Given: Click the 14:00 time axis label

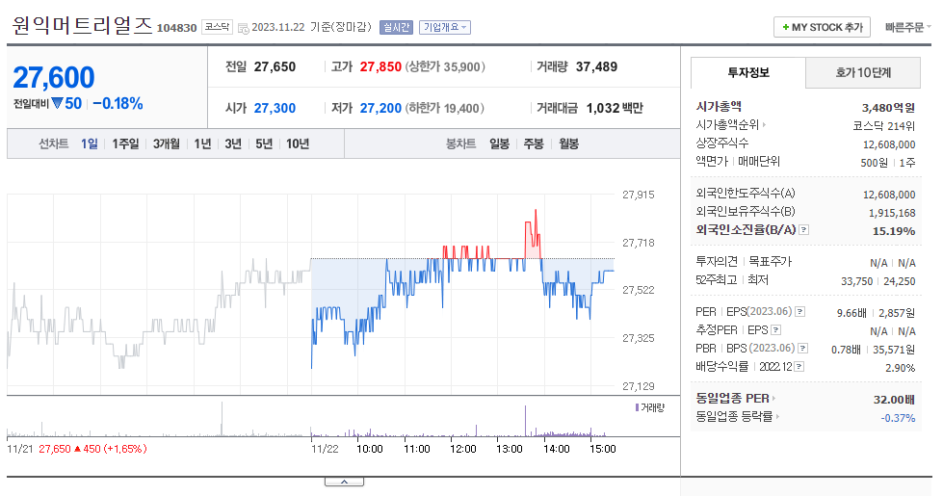Looking at the screenshot, I should (557, 449).
